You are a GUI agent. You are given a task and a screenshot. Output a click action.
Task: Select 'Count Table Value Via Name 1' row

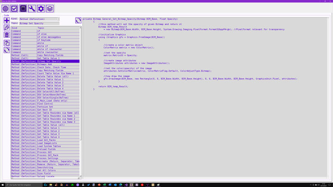(x=45, y=73)
